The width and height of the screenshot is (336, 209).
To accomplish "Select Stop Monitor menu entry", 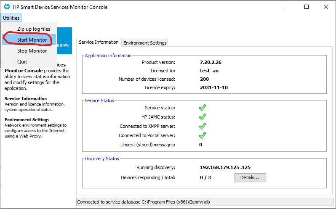I will click(x=32, y=51).
